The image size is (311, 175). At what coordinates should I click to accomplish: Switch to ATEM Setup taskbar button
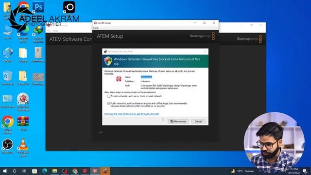tap(95, 171)
